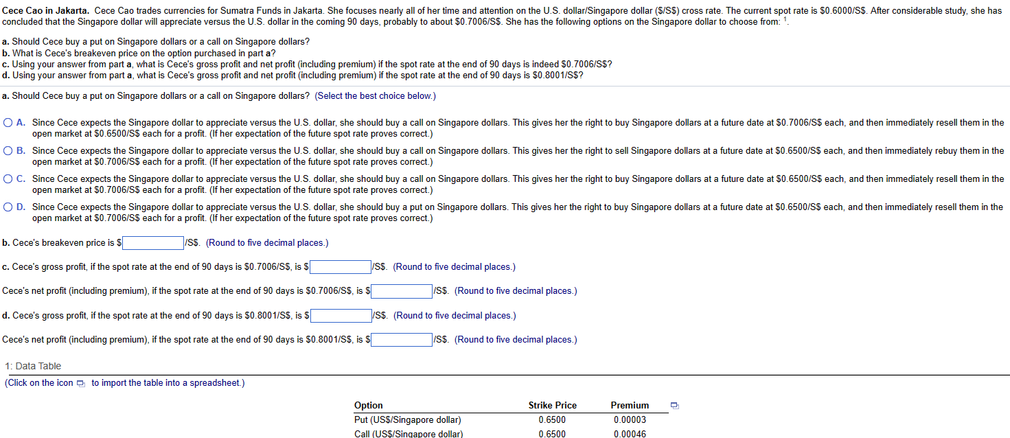Select answer choice B about selling Singapore dollars
Image resolution: width=1010 pixels, height=438 pixels.
click(8, 150)
